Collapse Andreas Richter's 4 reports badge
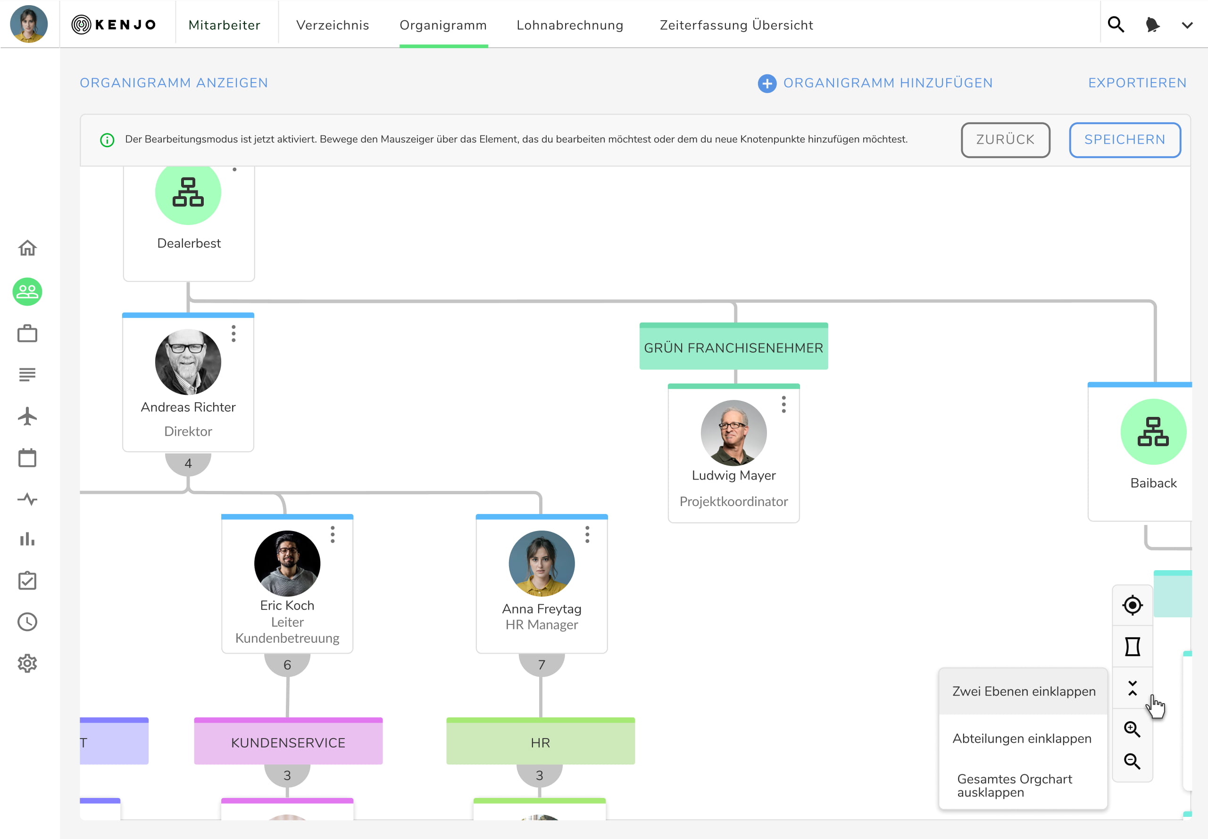The height and width of the screenshot is (839, 1208). (x=188, y=464)
